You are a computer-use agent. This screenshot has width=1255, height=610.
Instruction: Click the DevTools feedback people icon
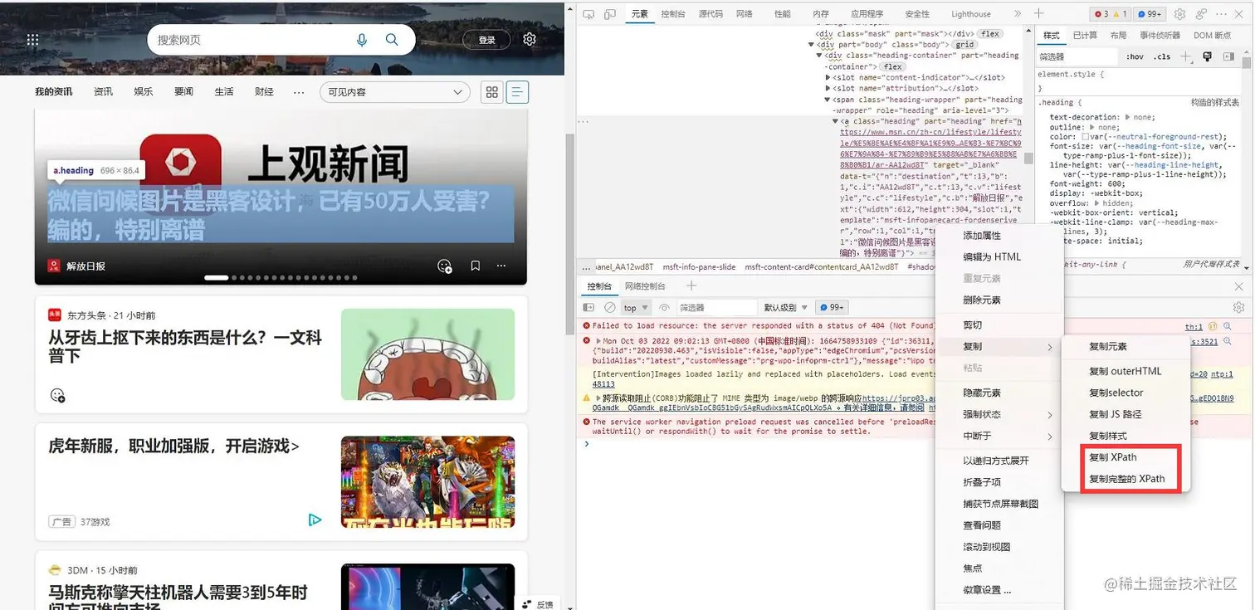(1201, 14)
